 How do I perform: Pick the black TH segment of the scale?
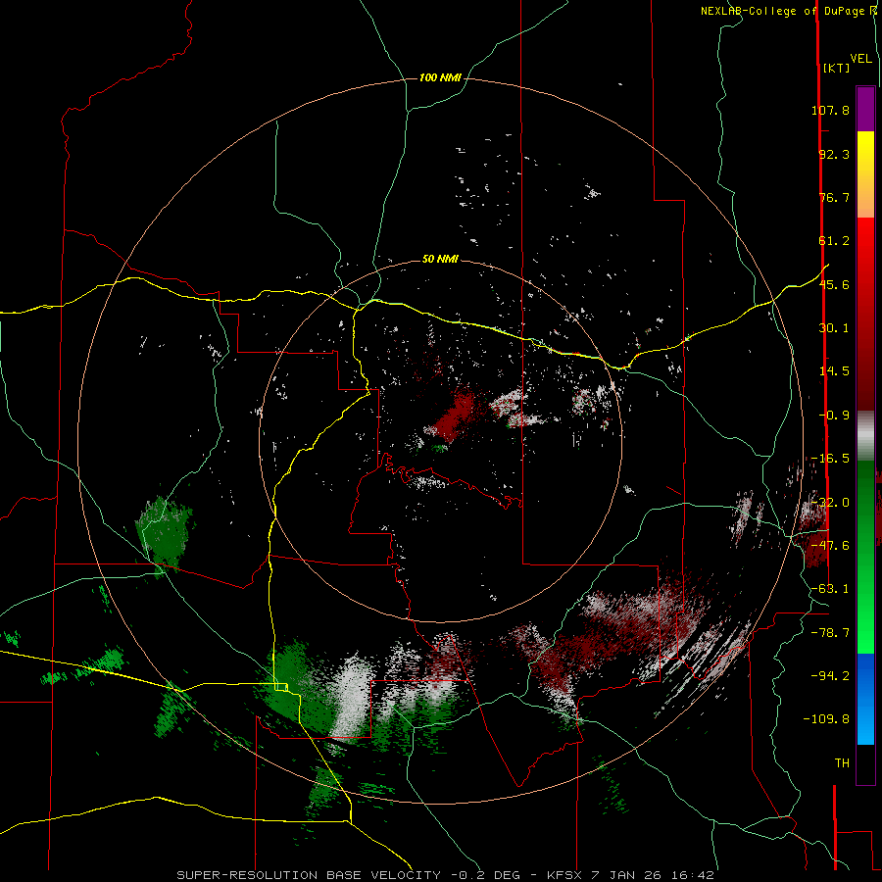click(865, 763)
